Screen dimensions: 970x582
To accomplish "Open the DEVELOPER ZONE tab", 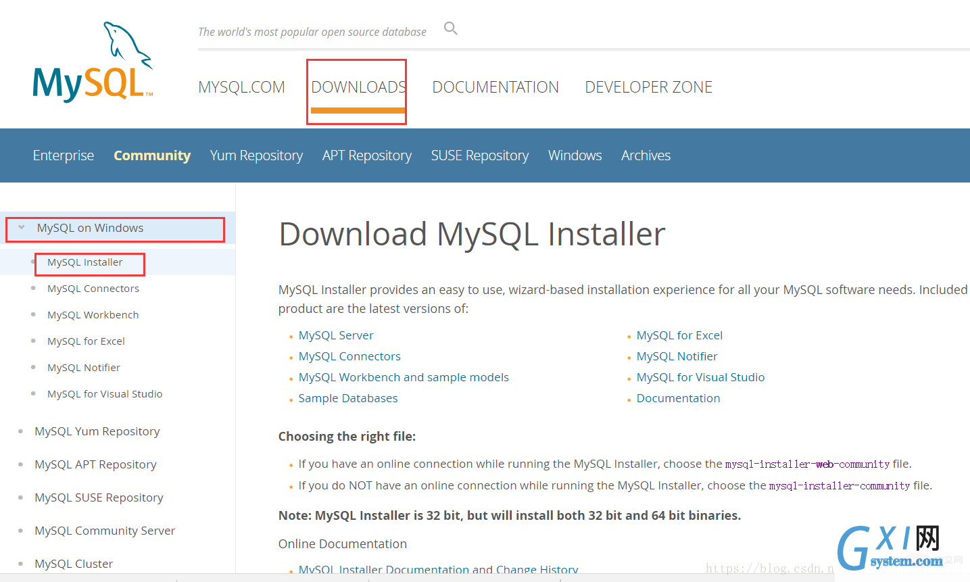I will pos(648,87).
